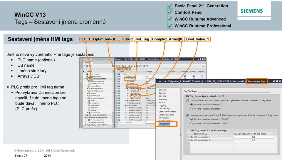Select Alarms in runtime settings list
The height and width of the screenshot is (161, 282).
pos(162,102)
